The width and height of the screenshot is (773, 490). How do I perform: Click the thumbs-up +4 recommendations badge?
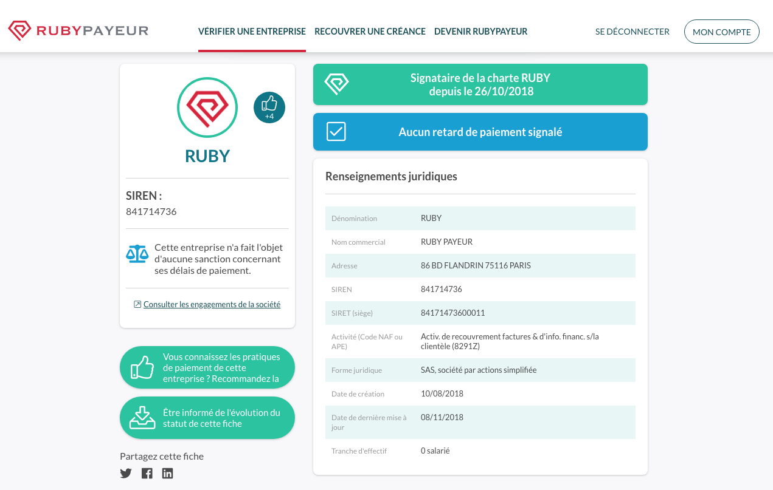269,107
